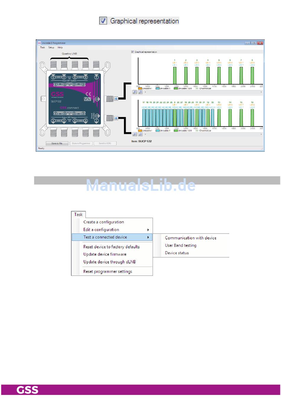Image resolution: width=281 pixels, height=402 pixels.
Task: Click the upper chart horizontal scrollbar track
Action: click(203, 92)
